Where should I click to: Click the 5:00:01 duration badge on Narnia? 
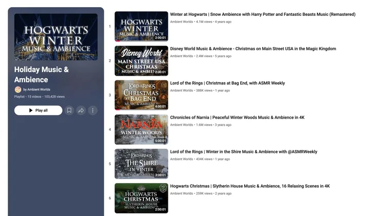click(160, 141)
